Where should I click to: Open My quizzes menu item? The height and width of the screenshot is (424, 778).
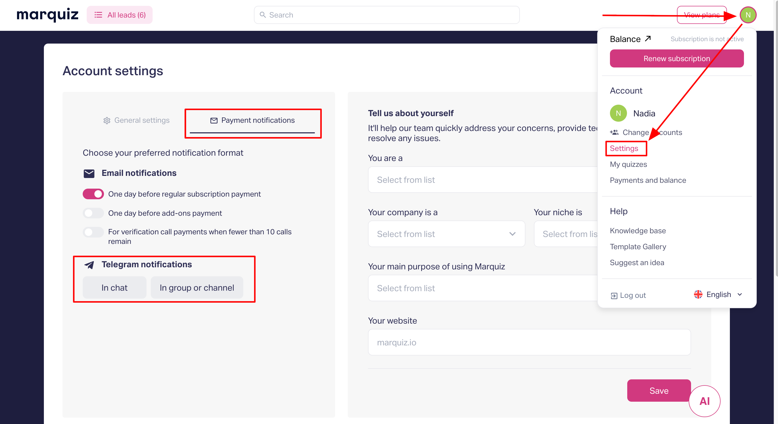(628, 164)
